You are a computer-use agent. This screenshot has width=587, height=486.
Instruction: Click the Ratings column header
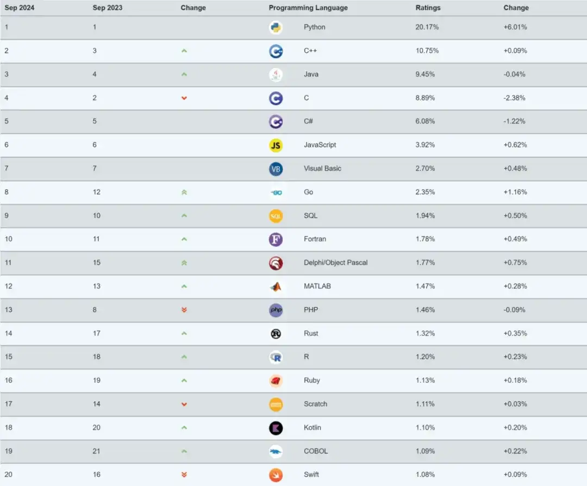(428, 8)
